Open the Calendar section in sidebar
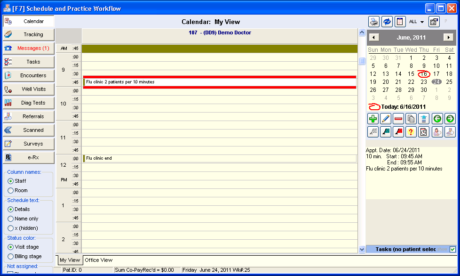The height and width of the screenshot is (276, 460). pyautogui.click(x=29, y=21)
